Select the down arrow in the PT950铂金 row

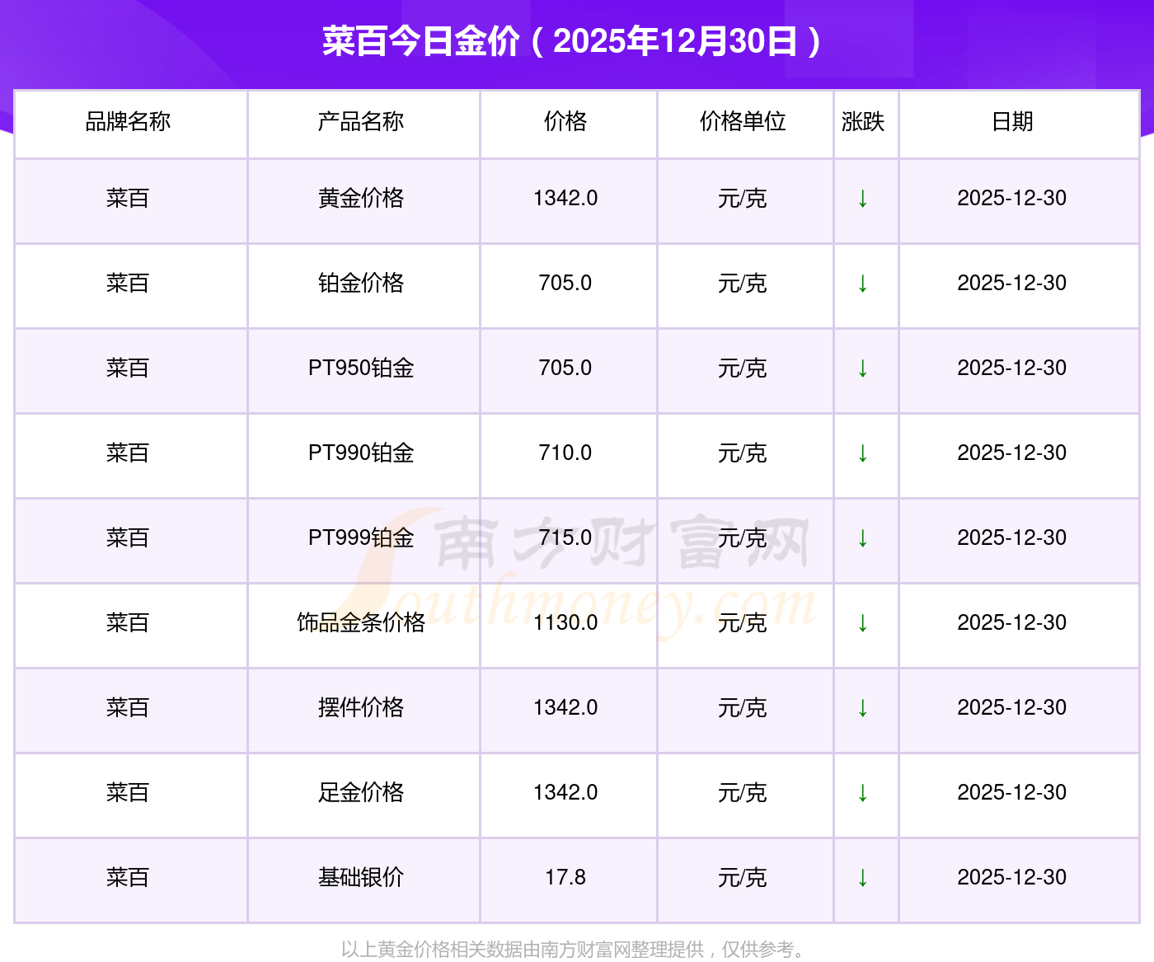[x=862, y=368]
